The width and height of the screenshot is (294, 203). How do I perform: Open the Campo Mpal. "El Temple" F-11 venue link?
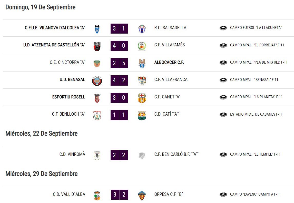pos(255,154)
